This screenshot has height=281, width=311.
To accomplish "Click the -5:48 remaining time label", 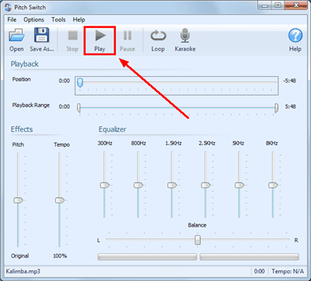I will (x=289, y=81).
